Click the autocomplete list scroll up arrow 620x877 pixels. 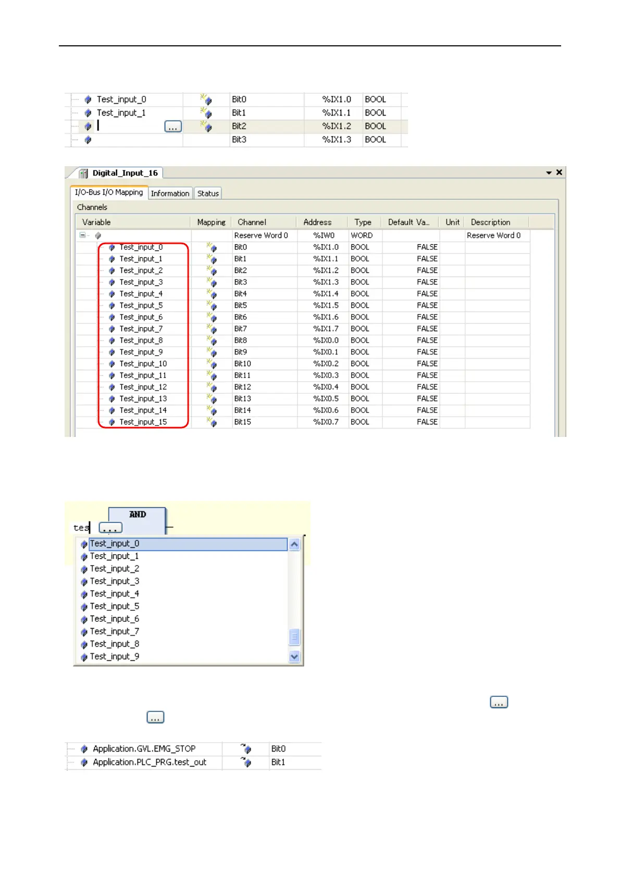click(x=294, y=545)
